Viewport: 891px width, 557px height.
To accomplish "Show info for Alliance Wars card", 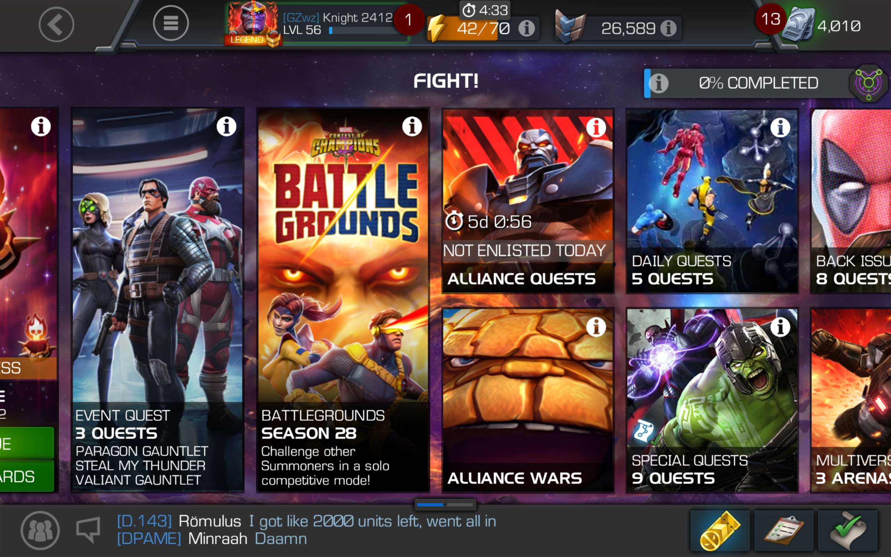I will (x=596, y=327).
